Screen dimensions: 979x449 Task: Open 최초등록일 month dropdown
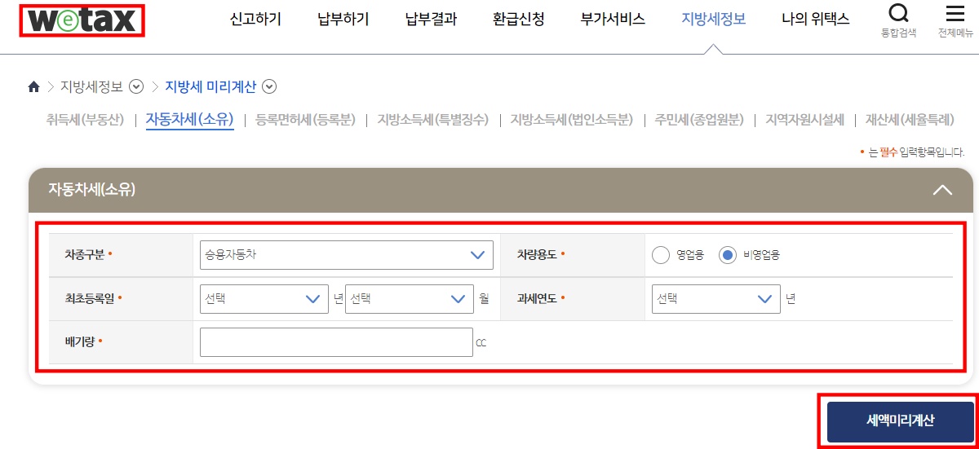pos(410,299)
